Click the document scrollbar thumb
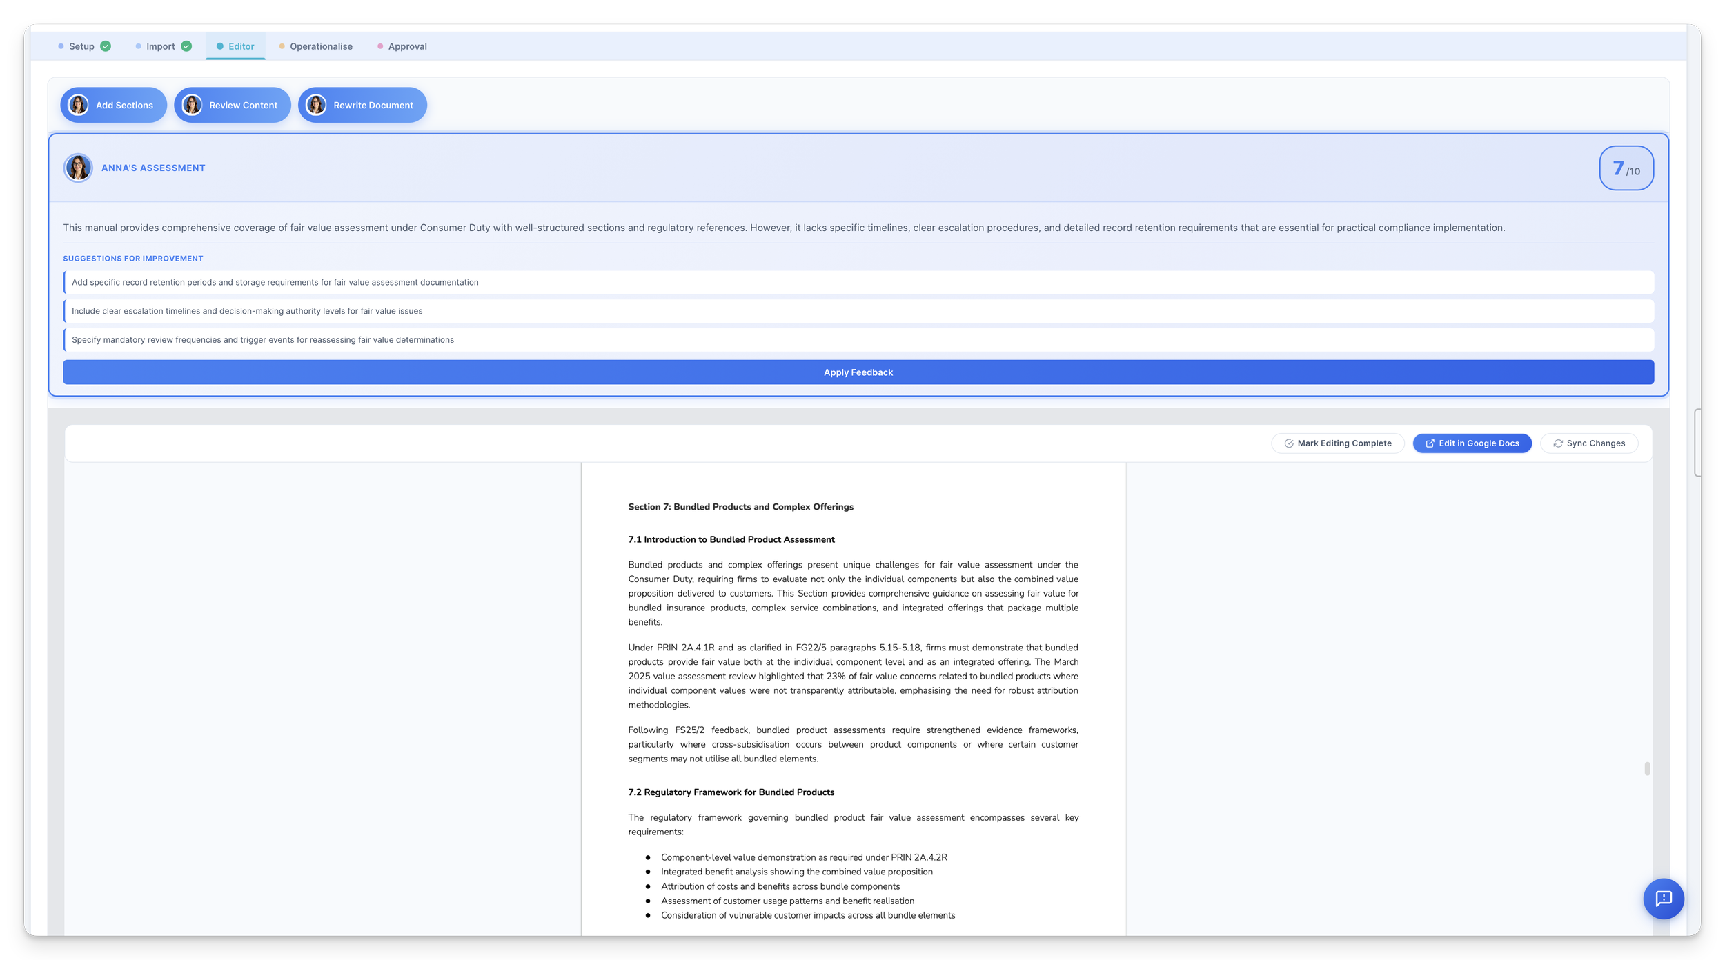The image size is (1725, 960). pos(1647,768)
